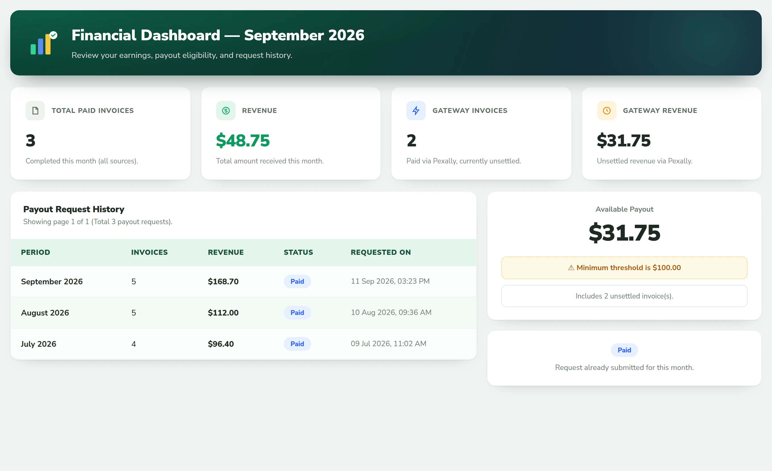The width and height of the screenshot is (772, 471).
Task: Click the Available Payout label
Action: (624, 209)
